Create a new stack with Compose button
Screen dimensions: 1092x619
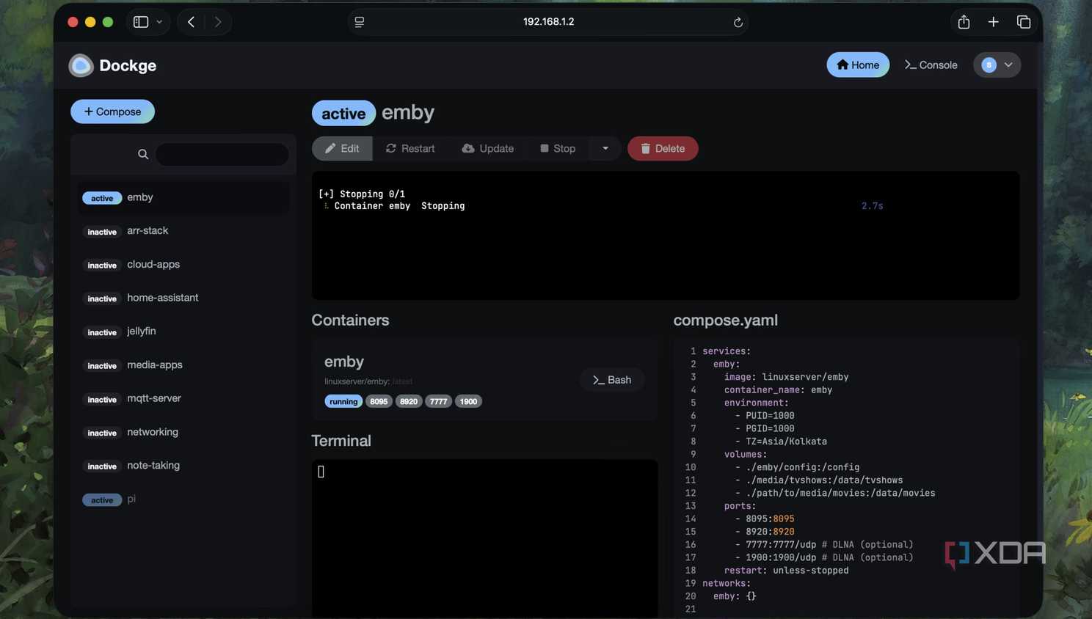112,111
